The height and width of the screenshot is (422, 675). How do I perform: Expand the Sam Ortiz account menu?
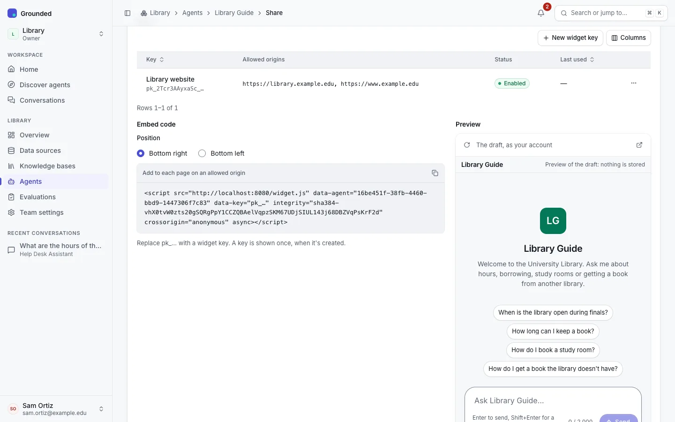(x=101, y=409)
